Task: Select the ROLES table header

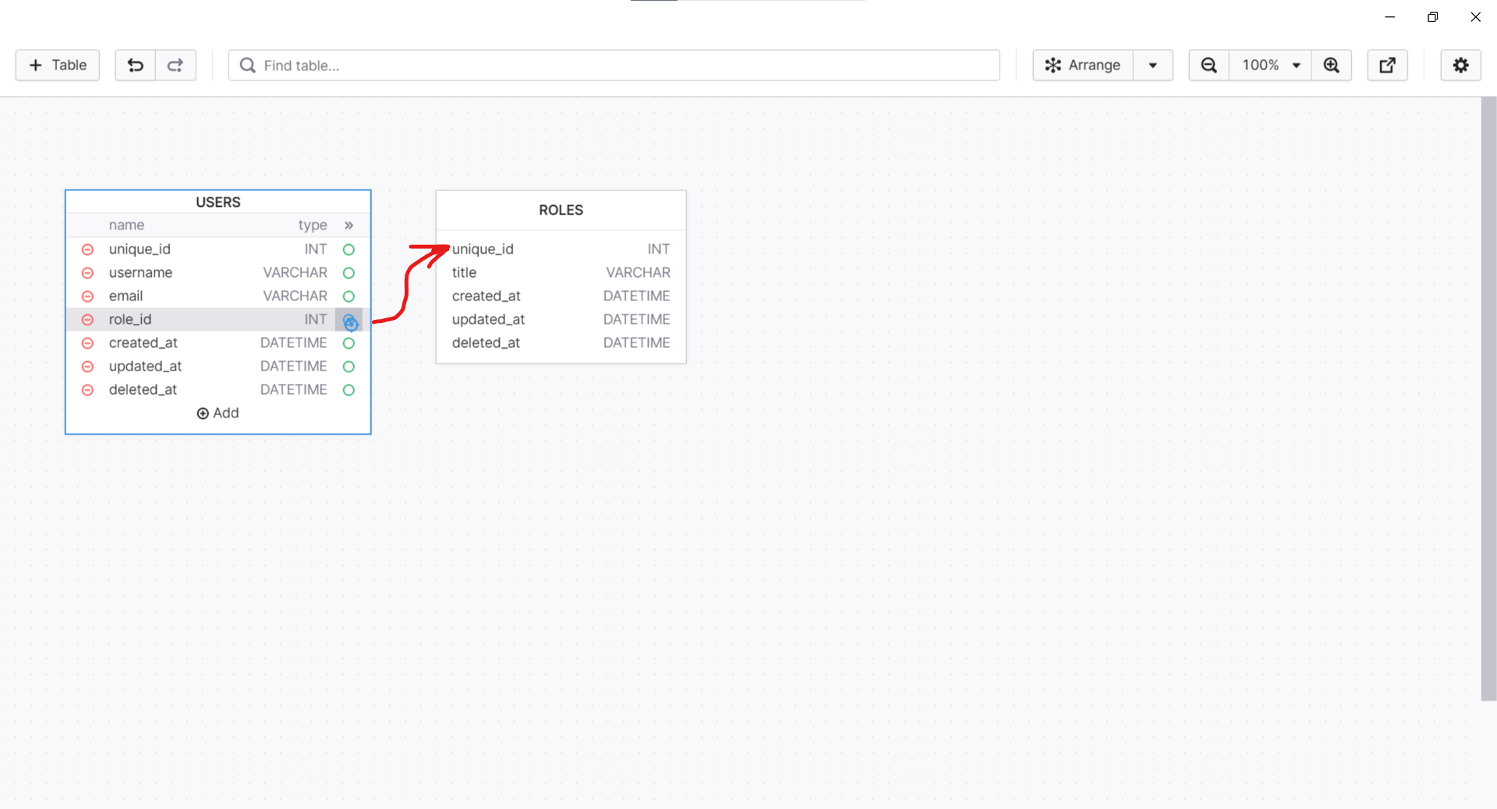Action: pos(560,210)
